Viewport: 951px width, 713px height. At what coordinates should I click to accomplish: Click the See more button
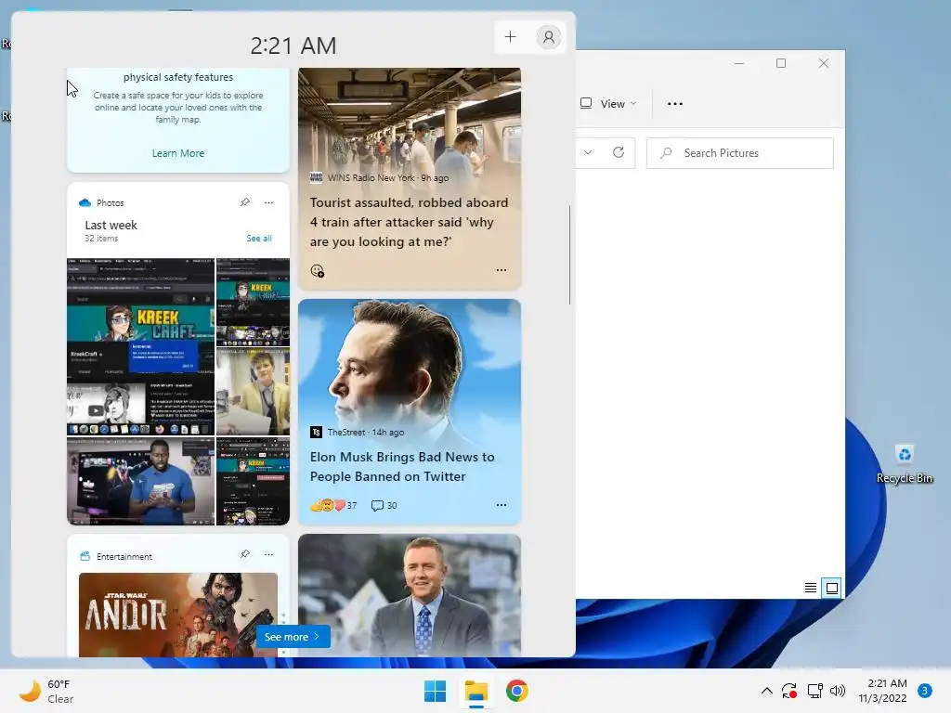pos(293,637)
